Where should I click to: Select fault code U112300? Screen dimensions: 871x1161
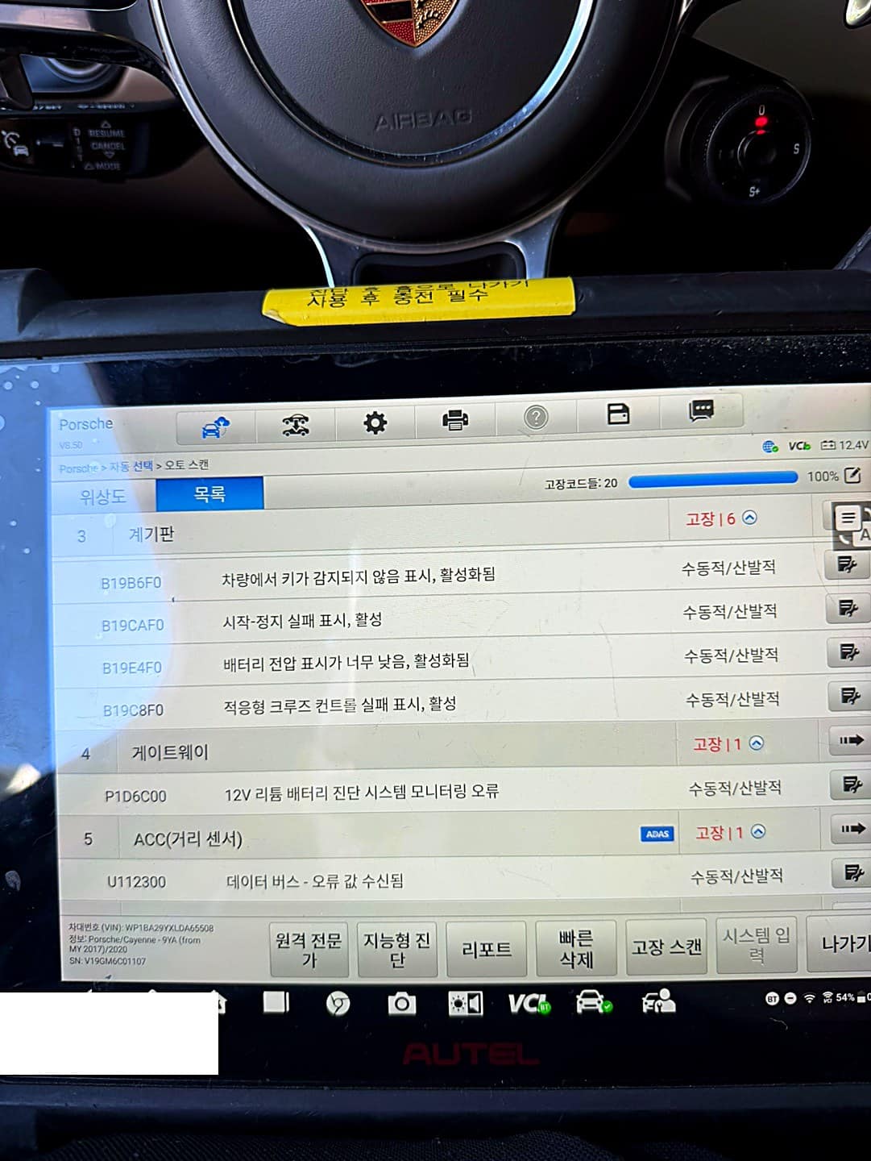(137, 882)
